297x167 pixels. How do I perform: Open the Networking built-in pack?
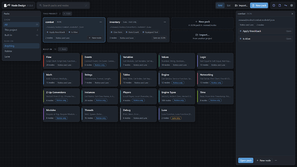coord(215,79)
